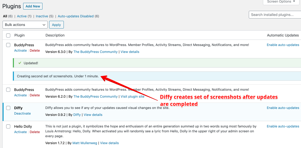The image size is (301, 148).
Task: Click the Apply button
Action: pyautogui.click(x=56, y=25)
